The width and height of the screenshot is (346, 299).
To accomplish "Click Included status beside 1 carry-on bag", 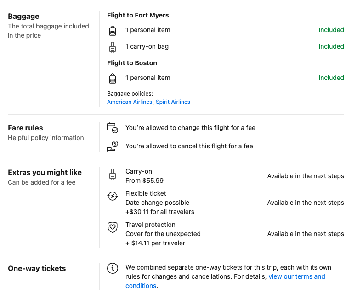I will click(x=331, y=46).
